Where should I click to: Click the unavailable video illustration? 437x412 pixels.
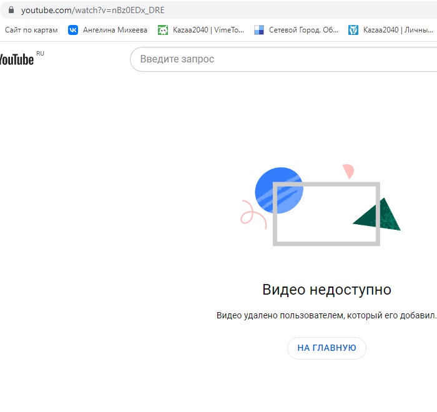pos(320,205)
